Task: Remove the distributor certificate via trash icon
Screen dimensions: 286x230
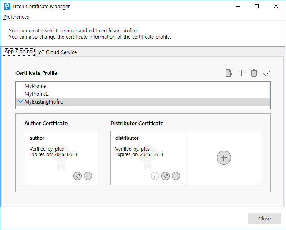Action: pos(155,176)
